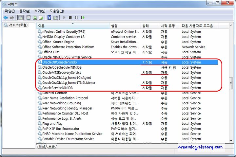Viewport: 236px width, 157px height.
Task: Select PnP-X IP Bus Enumerator service
Action: tap(128, 129)
